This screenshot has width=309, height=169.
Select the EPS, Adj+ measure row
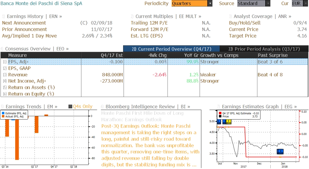(x=154, y=62)
